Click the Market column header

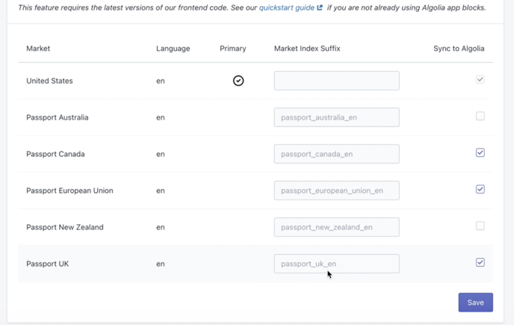coord(38,49)
